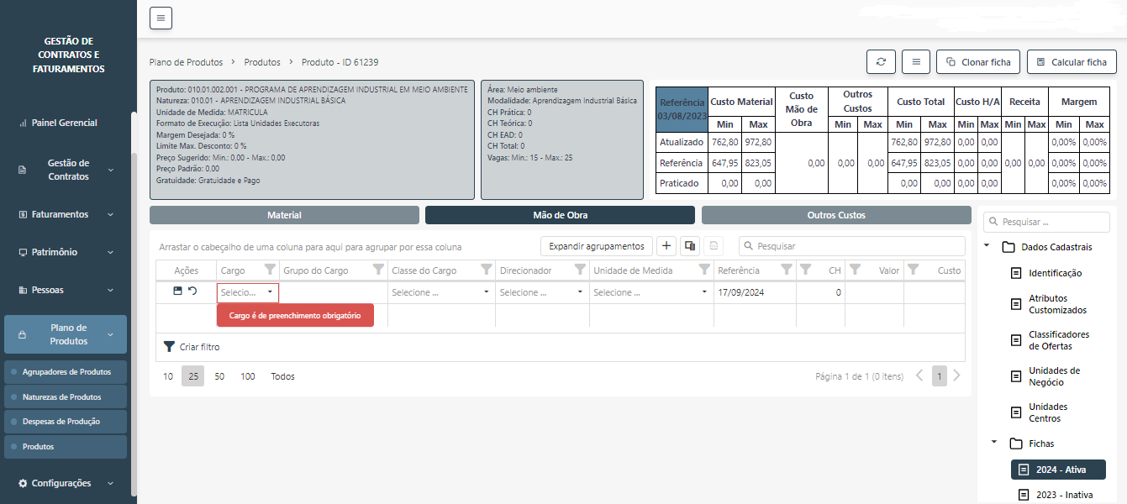Image resolution: width=1127 pixels, height=504 pixels.
Task: Click the Direcionador column filter funnel
Action: point(580,270)
